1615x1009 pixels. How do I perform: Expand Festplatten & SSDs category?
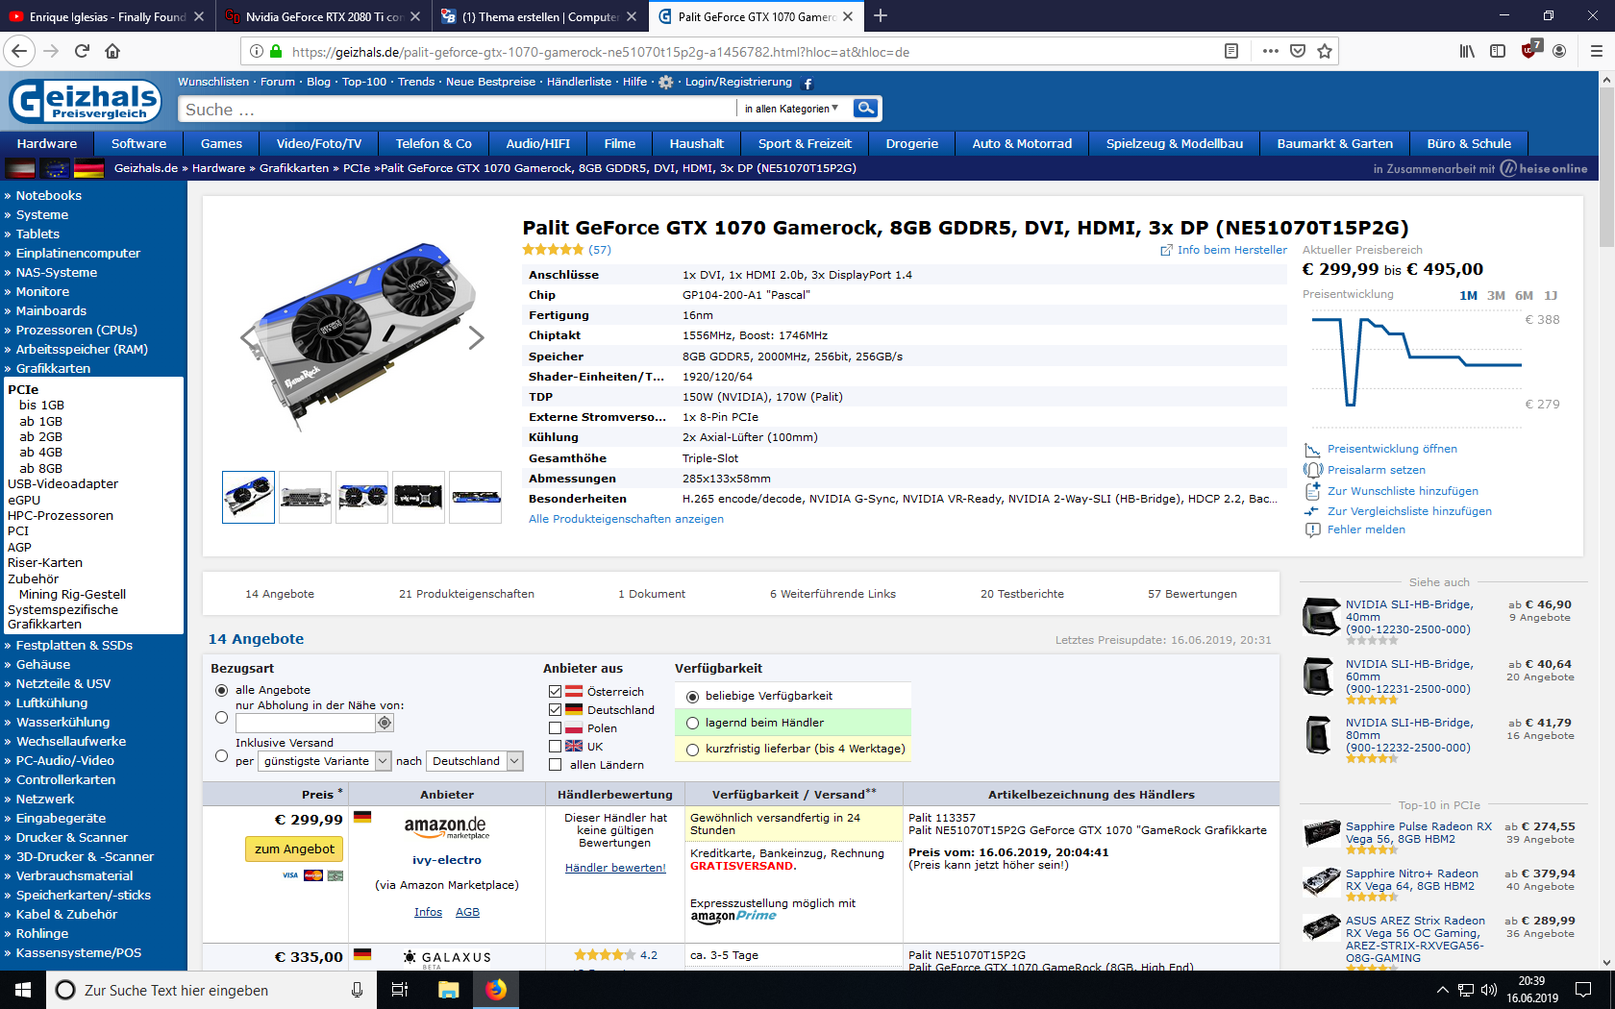click(74, 646)
